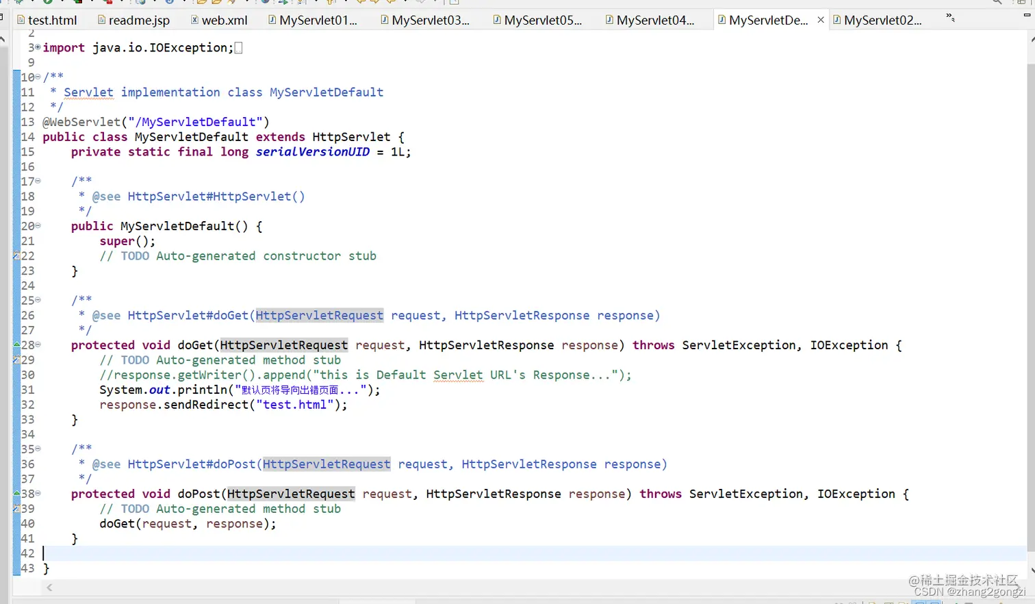
Task: Minimize the editor area
Action: 1027,14
